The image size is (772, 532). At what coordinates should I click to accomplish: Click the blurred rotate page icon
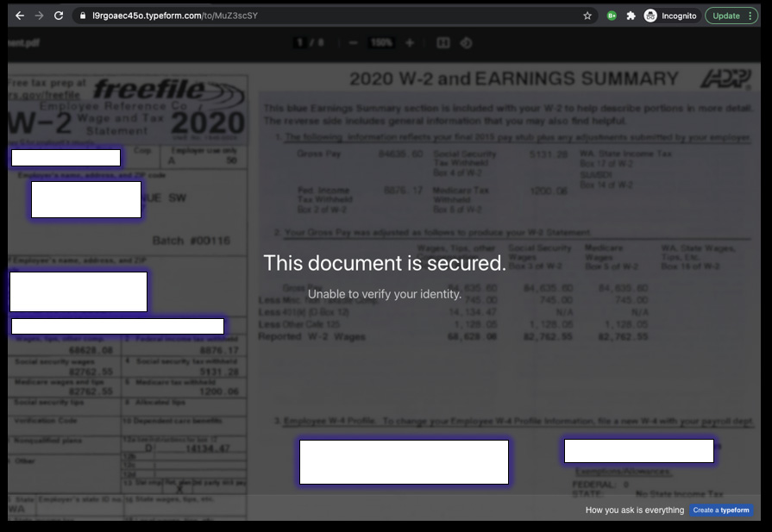point(467,43)
